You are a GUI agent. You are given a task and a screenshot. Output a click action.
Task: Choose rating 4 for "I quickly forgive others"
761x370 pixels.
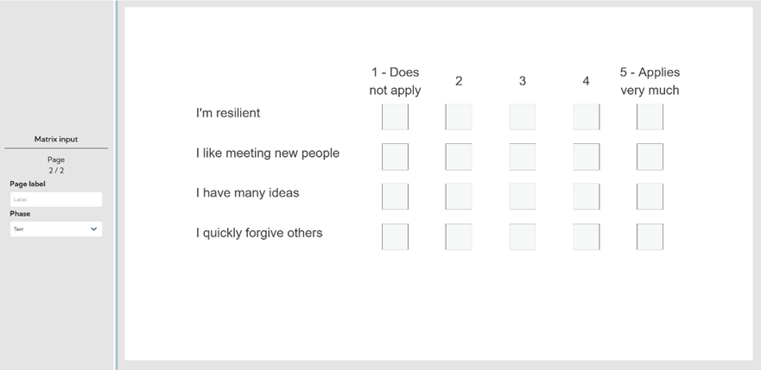click(x=586, y=236)
